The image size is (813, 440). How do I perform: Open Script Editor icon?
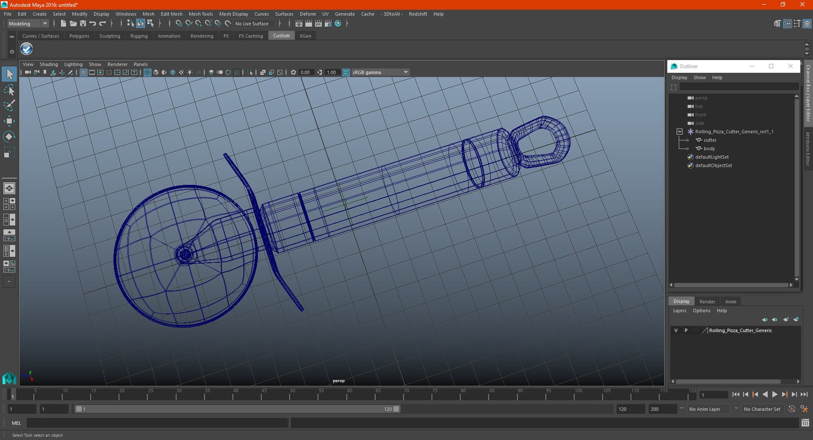pyautogui.click(x=805, y=423)
